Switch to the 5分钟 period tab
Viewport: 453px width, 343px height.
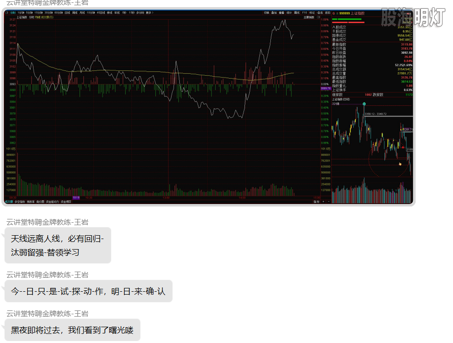tap(29, 13)
